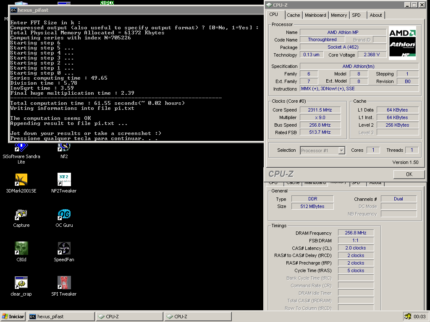
Task: Open the Mainboard tab in CPU-Z
Action: tap(315, 15)
